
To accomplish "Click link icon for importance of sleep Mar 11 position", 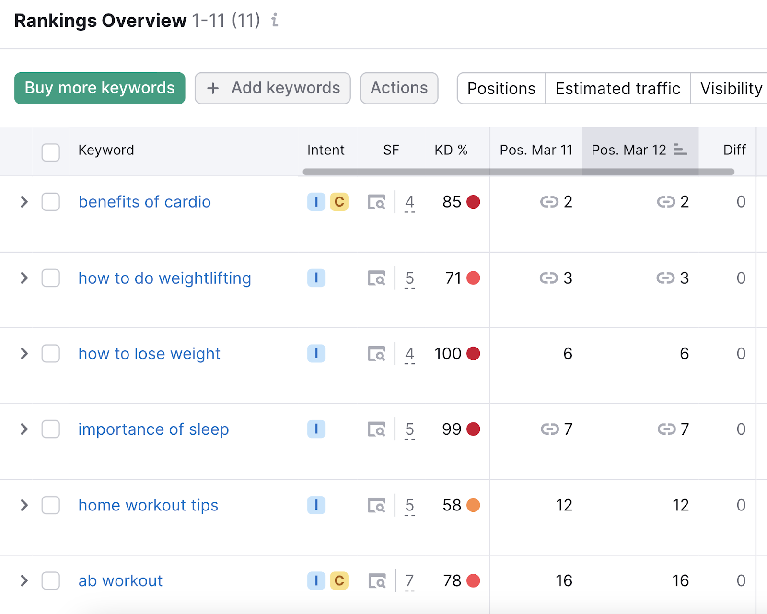I will [x=549, y=429].
